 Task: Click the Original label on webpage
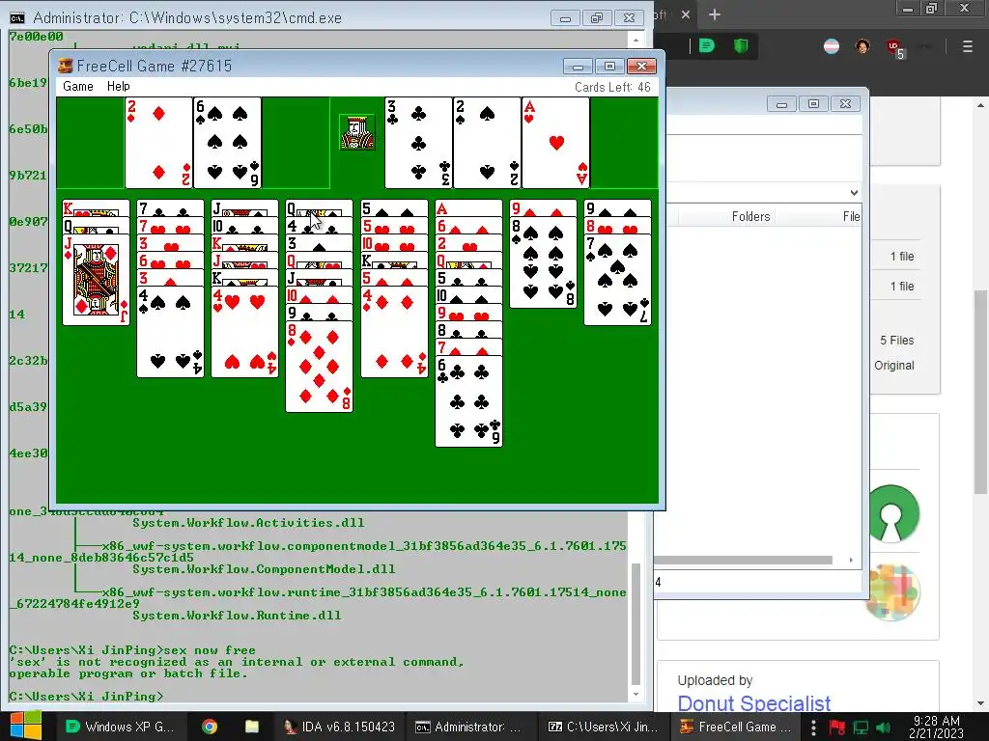[893, 366]
